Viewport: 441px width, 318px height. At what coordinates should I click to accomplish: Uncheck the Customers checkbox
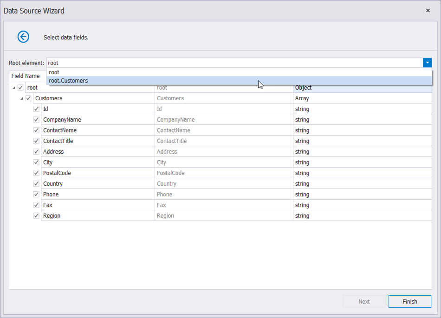tap(28, 98)
